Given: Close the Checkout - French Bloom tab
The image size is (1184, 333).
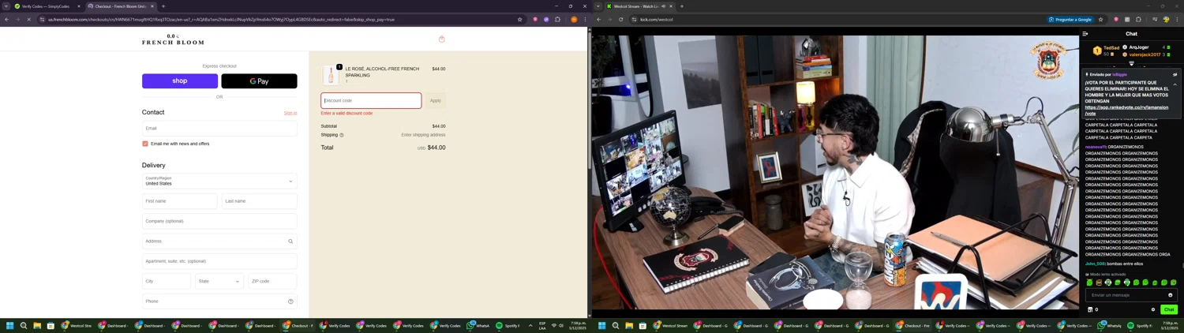Looking at the screenshot, I should 152,6.
